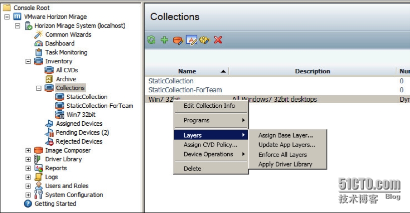Click the Archive cabinet icon
The image size is (410, 213).
pos(49,79)
